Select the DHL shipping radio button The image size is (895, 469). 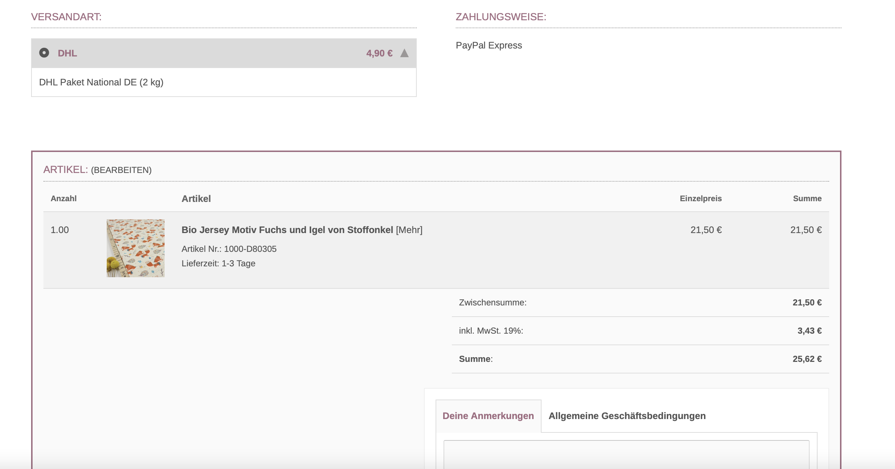coord(44,53)
